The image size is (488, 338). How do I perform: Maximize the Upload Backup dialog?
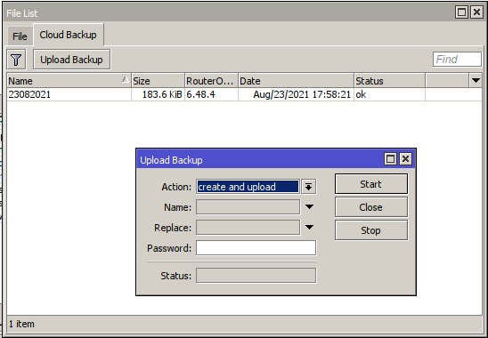click(391, 159)
